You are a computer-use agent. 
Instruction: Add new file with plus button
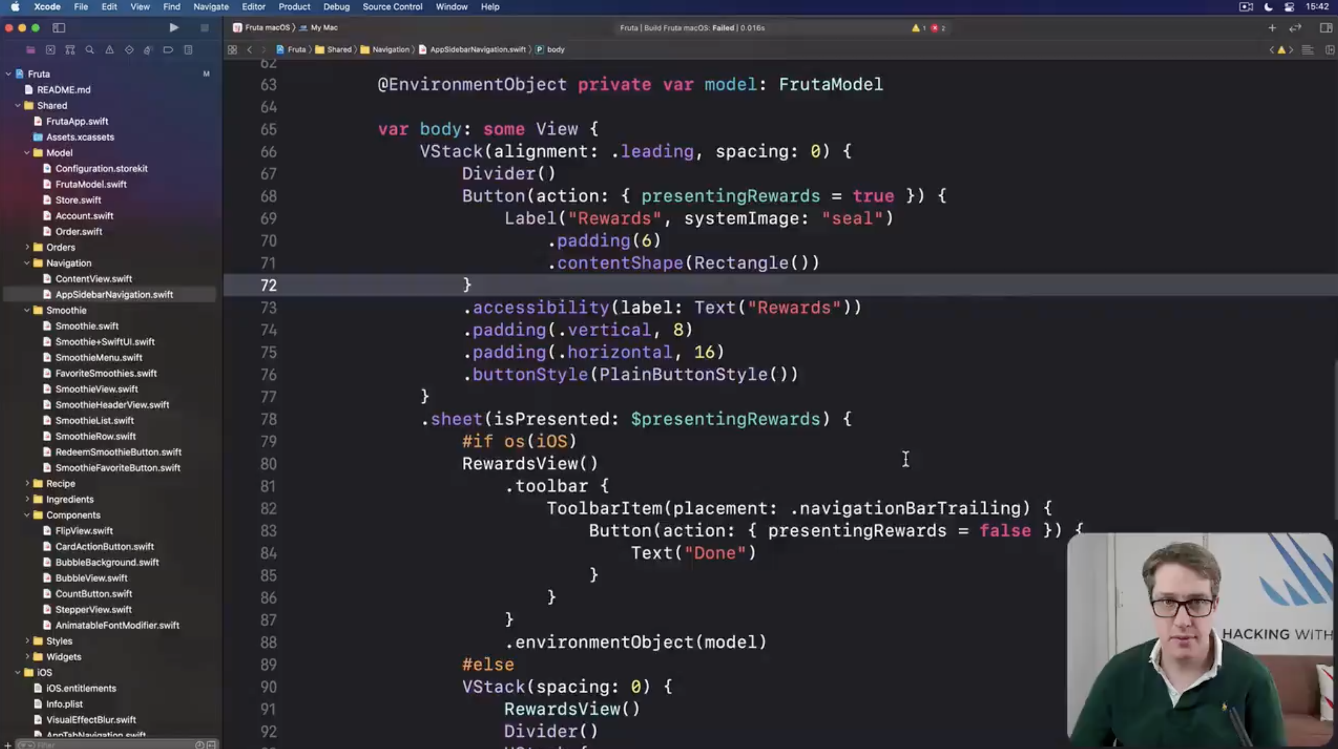click(7, 745)
